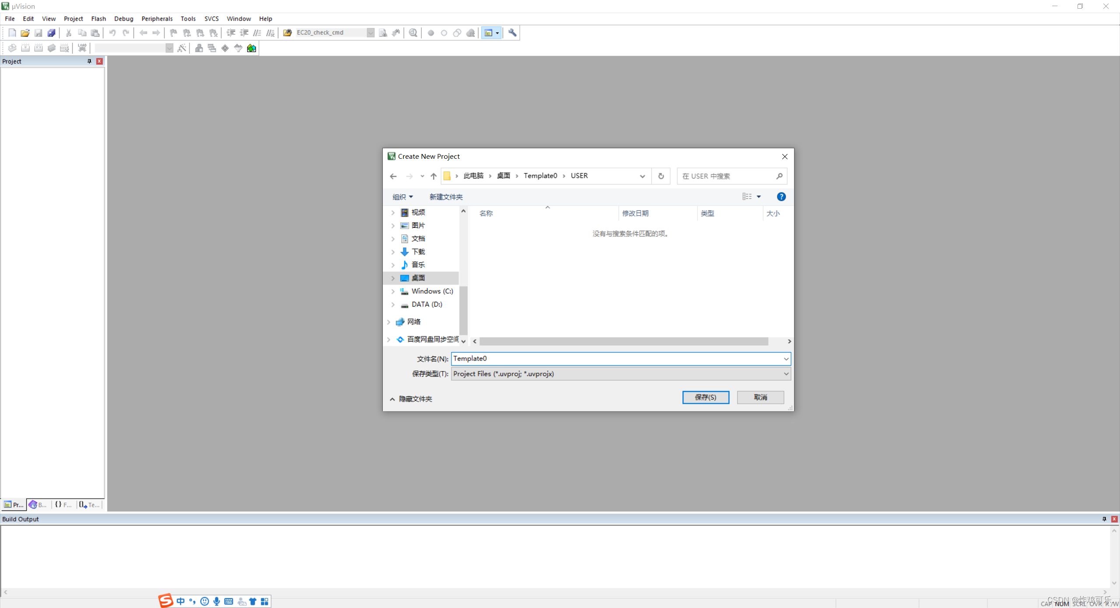Open the EC20_check_cmd find combo dropdown
This screenshot has width=1120, height=608.
coord(371,33)
